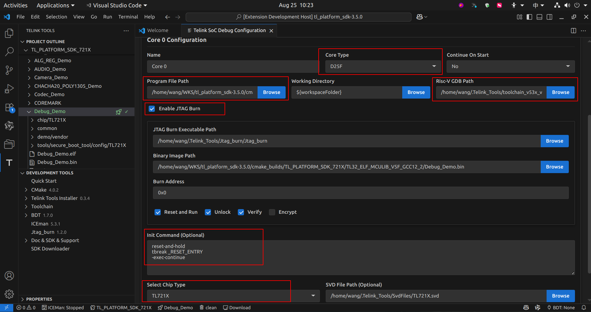Start Download from the status bar
This screenshot has height=312, width=591.
pos(237,307)
